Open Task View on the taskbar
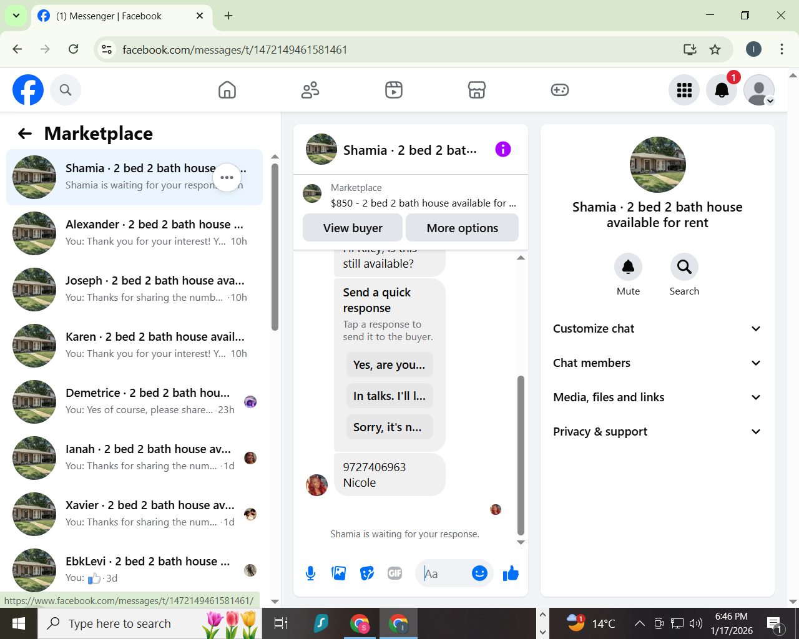 tap(281, 623)
